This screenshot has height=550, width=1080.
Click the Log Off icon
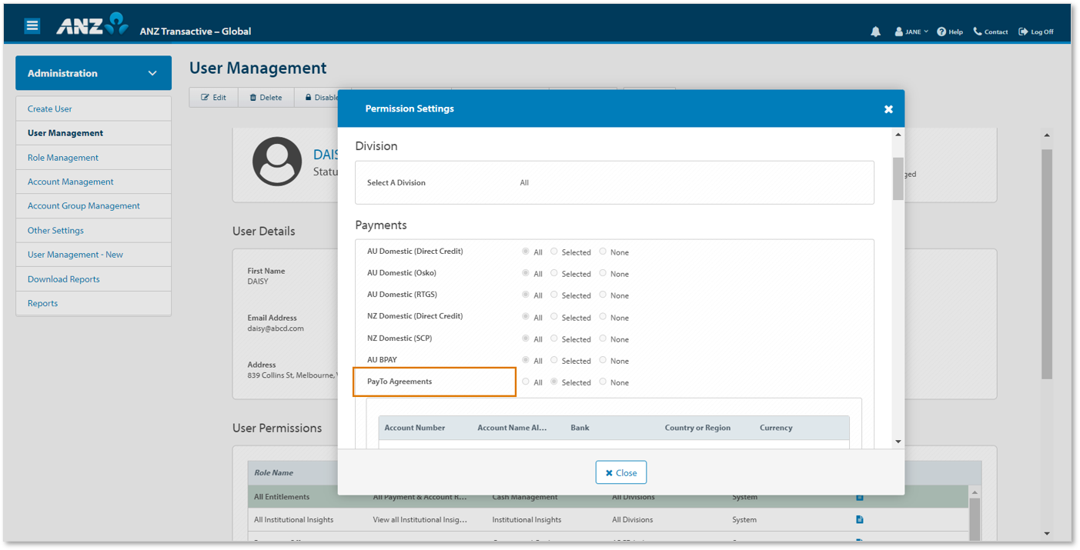coord(1021,32)
